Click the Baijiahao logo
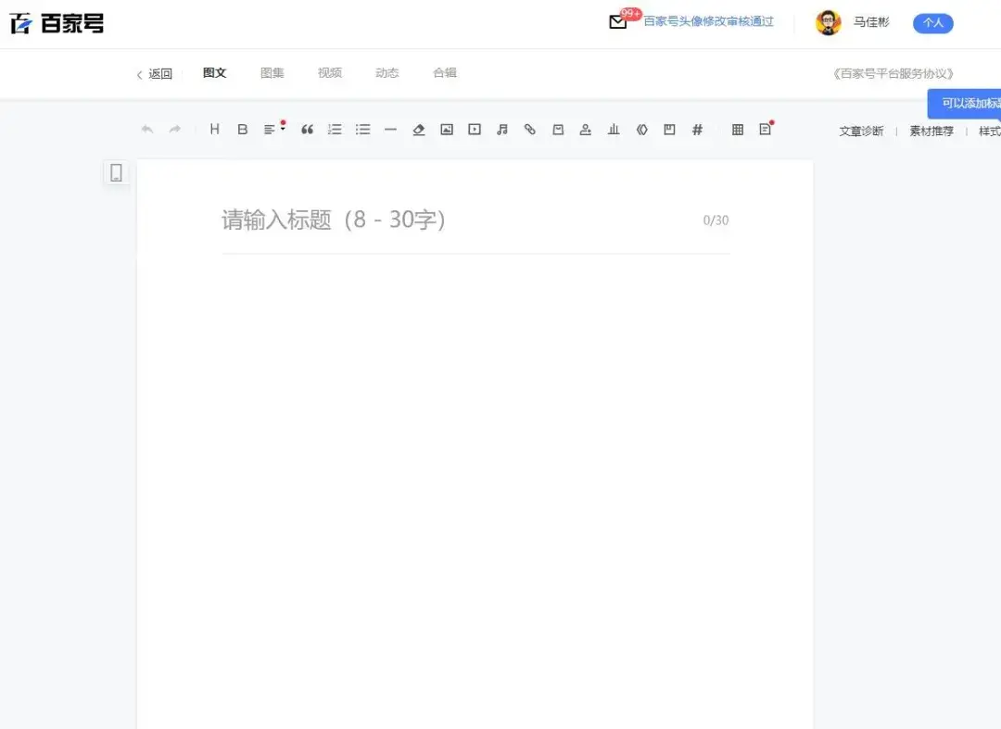 pos(57,23)
